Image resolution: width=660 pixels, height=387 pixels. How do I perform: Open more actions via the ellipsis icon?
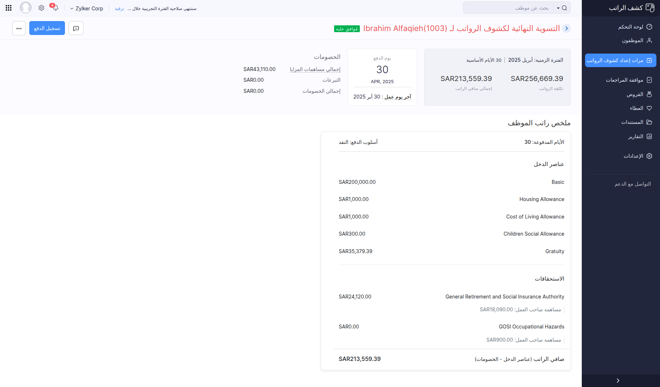[19, 28]
